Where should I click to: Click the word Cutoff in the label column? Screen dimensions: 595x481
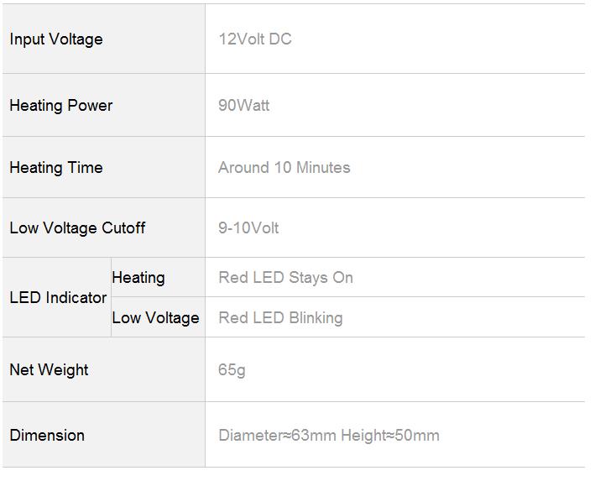pyautogui.click(x=123, y=227)
